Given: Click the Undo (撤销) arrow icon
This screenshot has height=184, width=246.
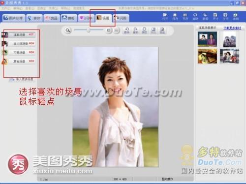Looking at the screenshot, I should 126,31.
